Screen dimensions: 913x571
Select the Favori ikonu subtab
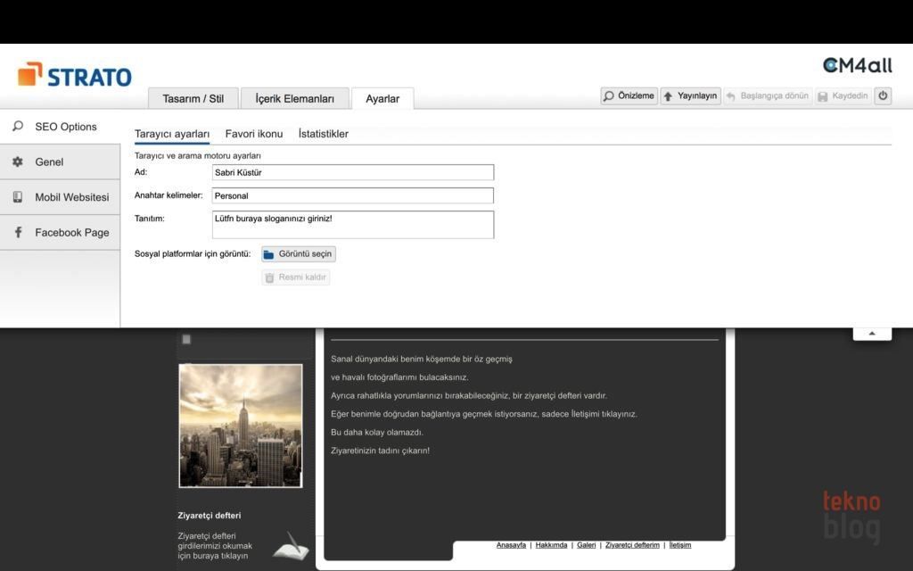click(253, 134)
